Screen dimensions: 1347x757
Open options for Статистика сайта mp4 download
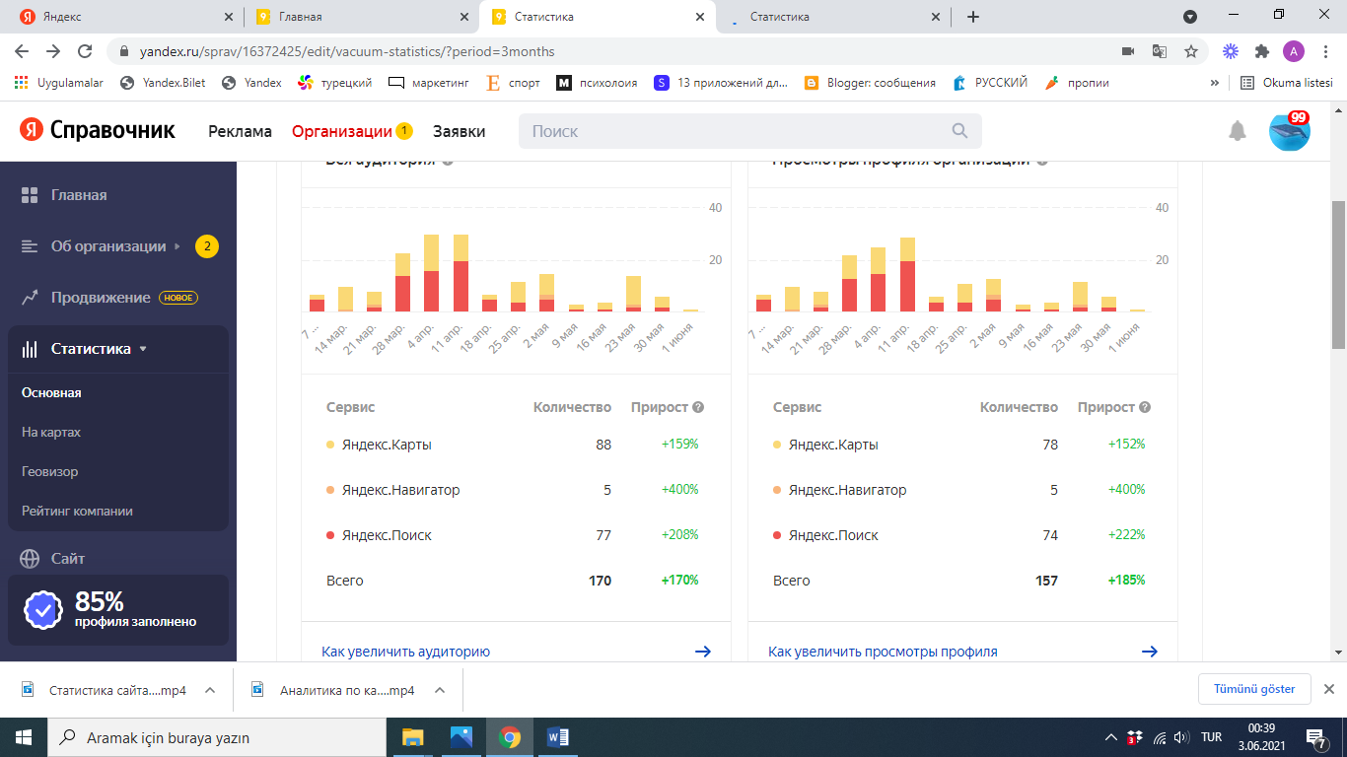210,690
